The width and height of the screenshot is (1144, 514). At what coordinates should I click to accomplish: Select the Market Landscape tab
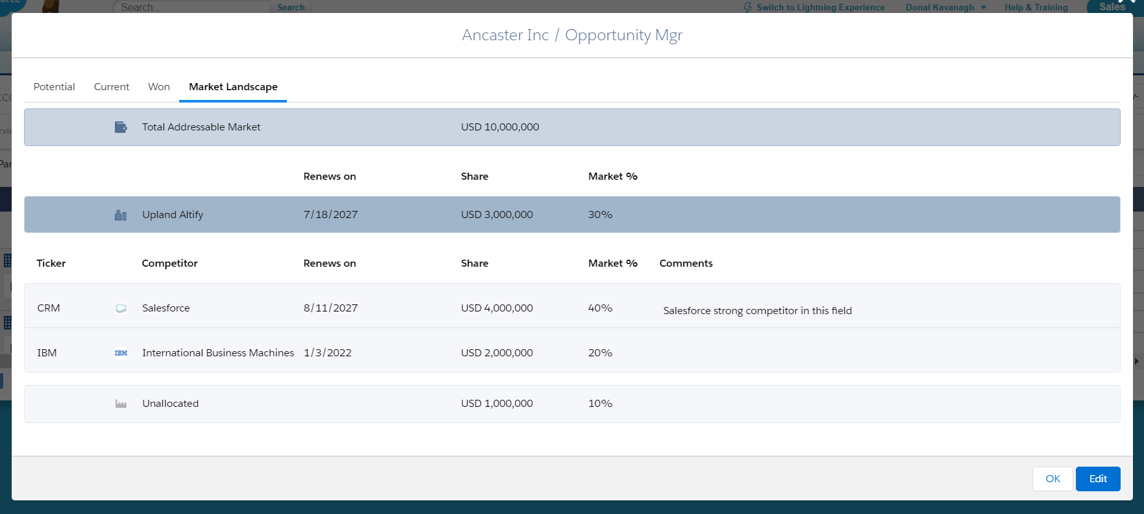233,87
